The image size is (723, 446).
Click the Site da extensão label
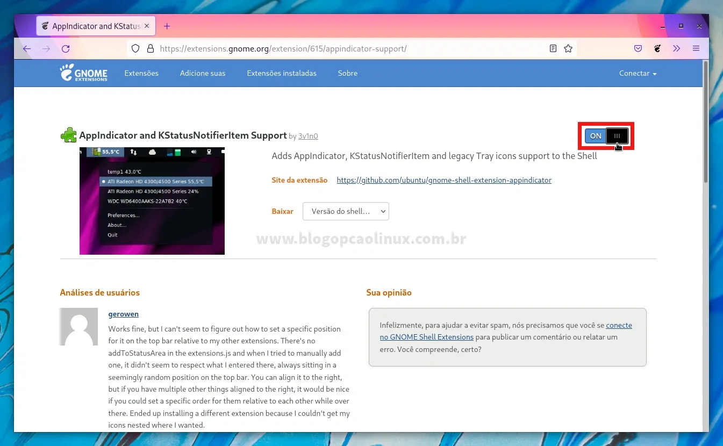299,181
